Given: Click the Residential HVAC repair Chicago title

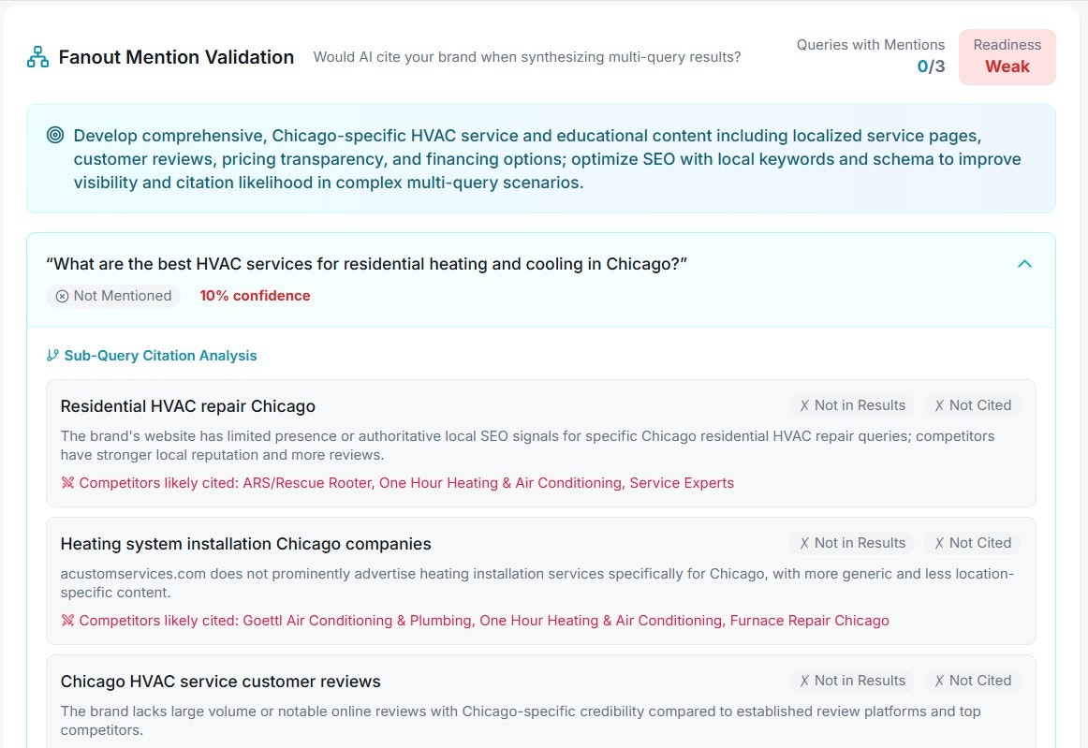Looking at the screenshot, I should coord(187,406).
